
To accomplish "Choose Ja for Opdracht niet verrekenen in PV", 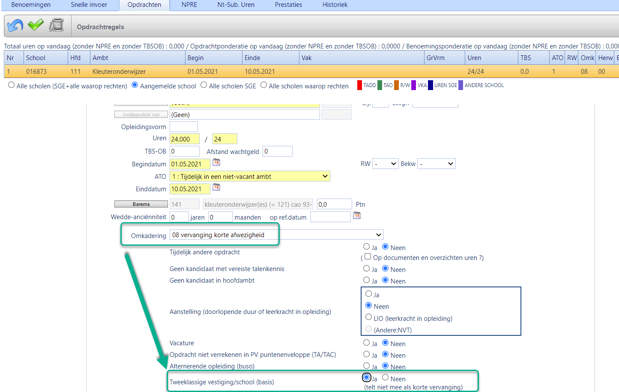I will (x=367, y=354).
